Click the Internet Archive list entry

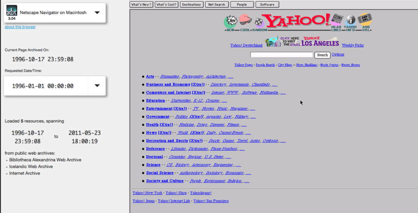click(24, 173)
